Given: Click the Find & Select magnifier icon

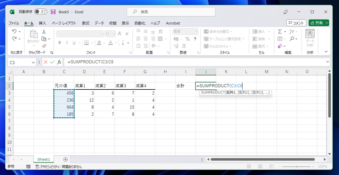Looking at the screenshot, I should point(292,39).
